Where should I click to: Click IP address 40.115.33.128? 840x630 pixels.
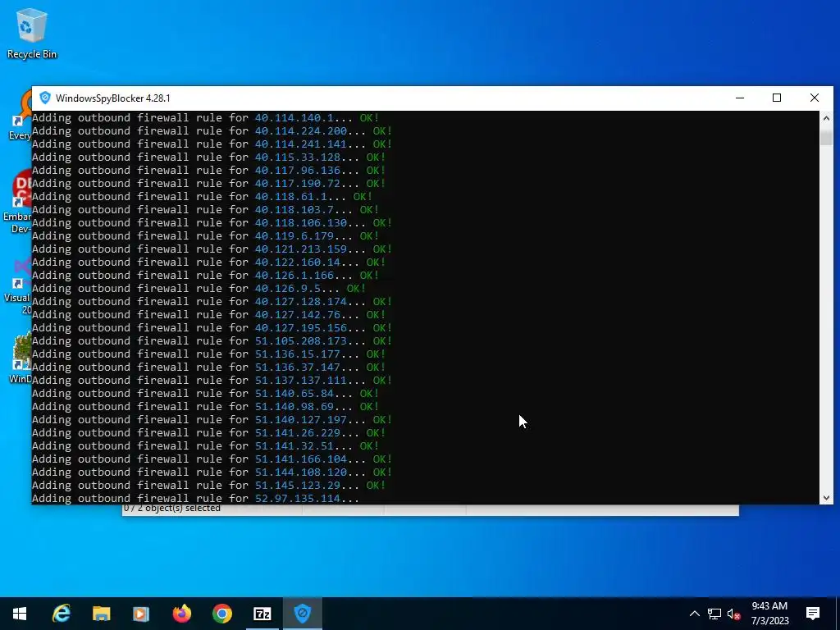point(297,157)
